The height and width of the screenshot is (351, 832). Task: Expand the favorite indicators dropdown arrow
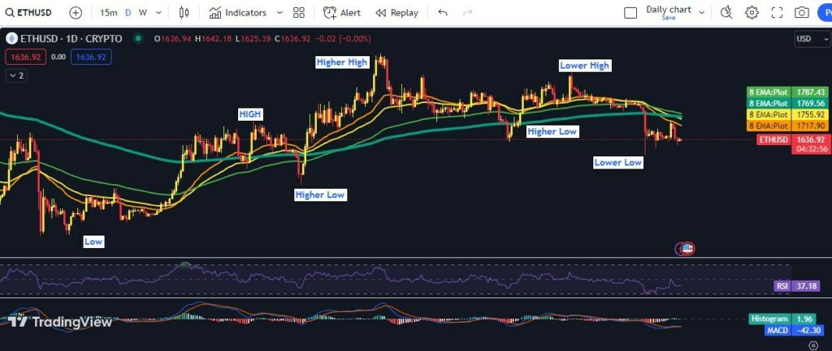tap(279, 13)
